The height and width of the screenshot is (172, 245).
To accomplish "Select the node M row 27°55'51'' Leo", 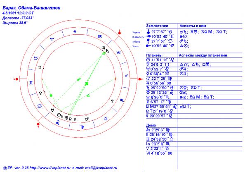I will pos(161,107).
